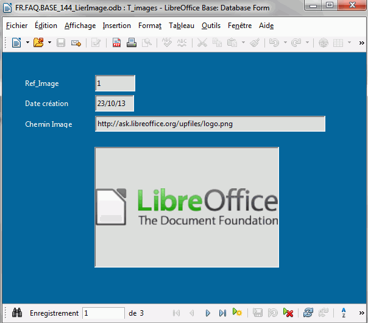Click the Print printer icon
Screen dimensions: 368x323
(132, 43)
